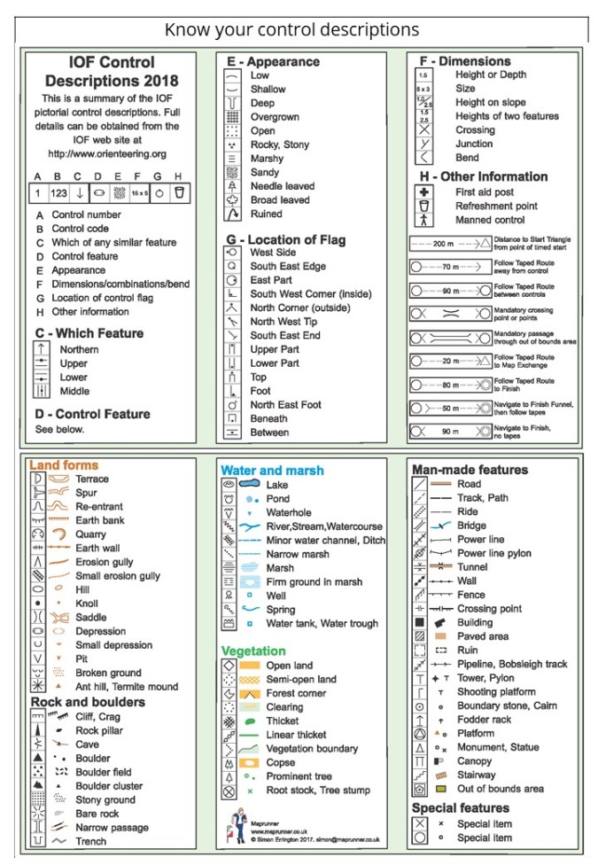Click the Building black square symbol
598x865 pixels.
[x=420, y=622]
